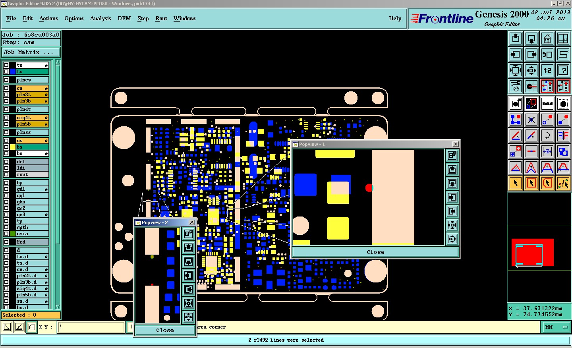Select the rotate arrow tool icon
The width and height of the screenshot is (572, 348).
click(x=547, y=135)
